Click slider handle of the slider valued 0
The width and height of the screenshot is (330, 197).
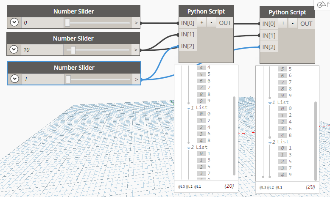pos(67,23)
